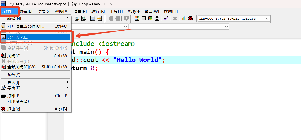Open the 编辑[E] menu
Screen dimensions: 301x140
click(26, 11)
